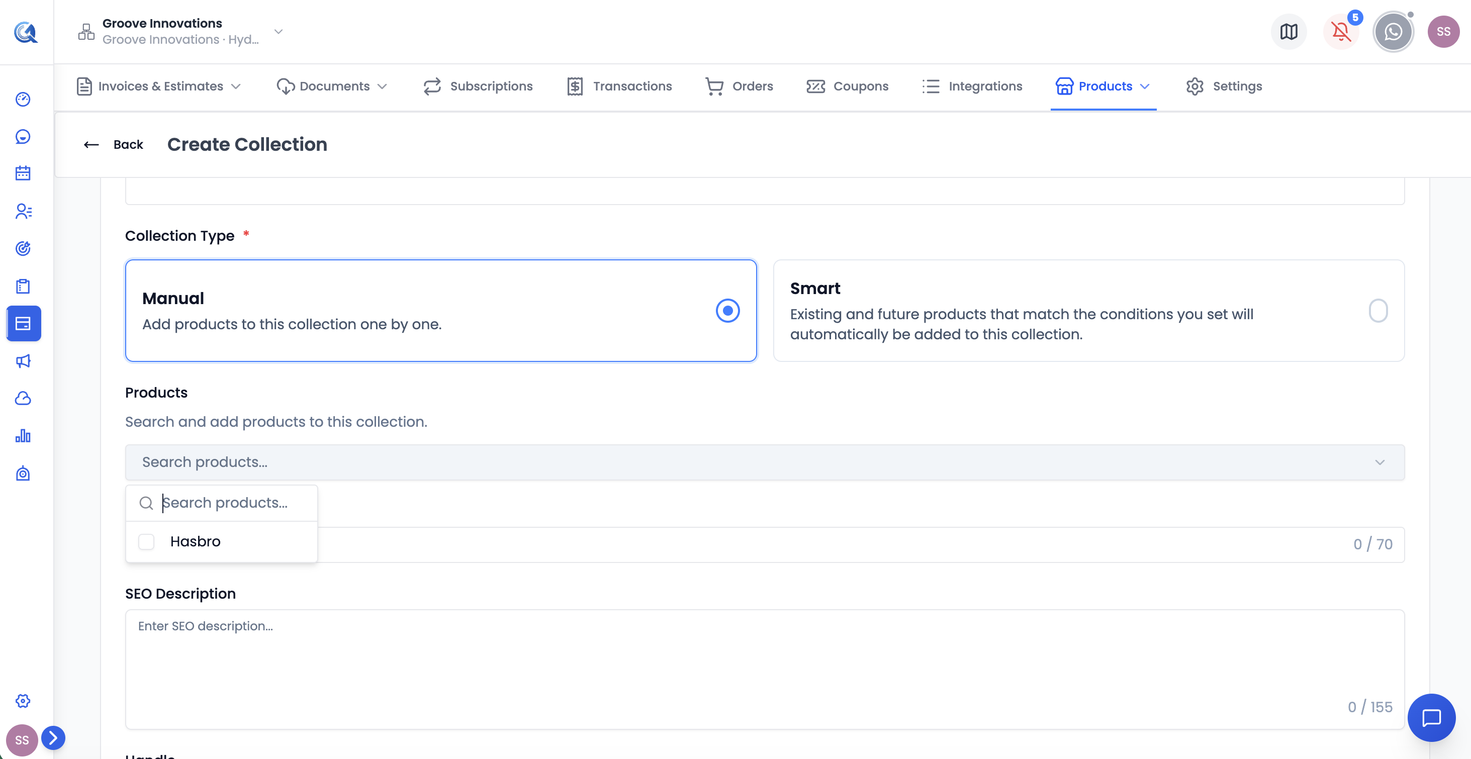
Task: Click the Back link
Action: (128, 145)
